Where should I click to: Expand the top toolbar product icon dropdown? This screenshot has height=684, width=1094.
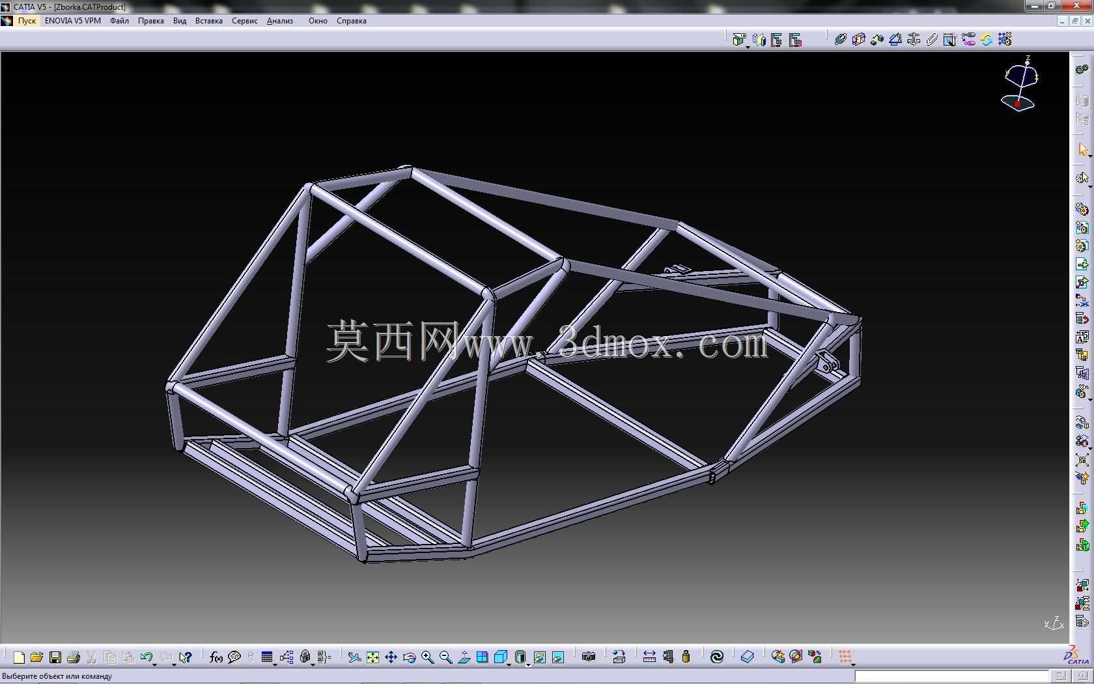pos(748,47)
